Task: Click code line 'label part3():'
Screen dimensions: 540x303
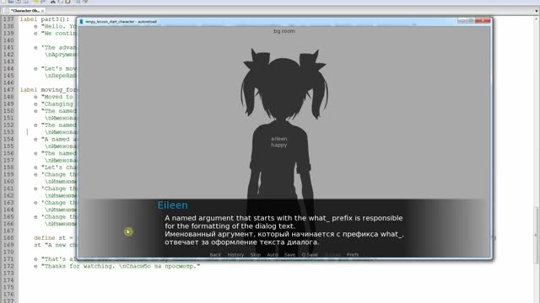Action: coord(45,19)
